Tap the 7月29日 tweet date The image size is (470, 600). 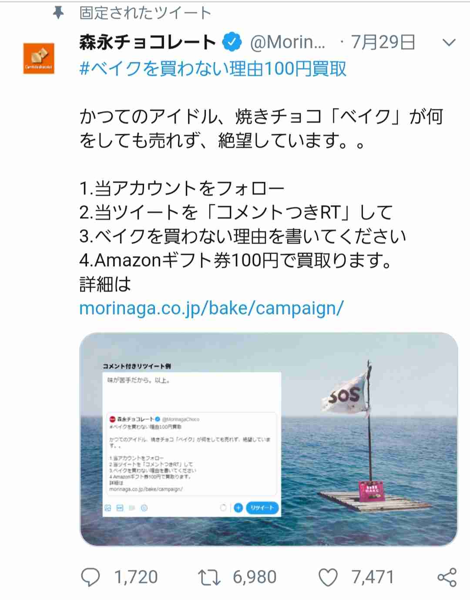pos(383,42)
